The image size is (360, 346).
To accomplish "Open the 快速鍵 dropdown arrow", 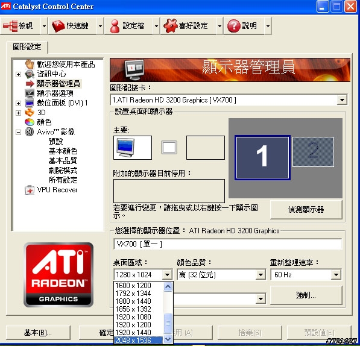I will pyautogui.click(x=100, y=26).
